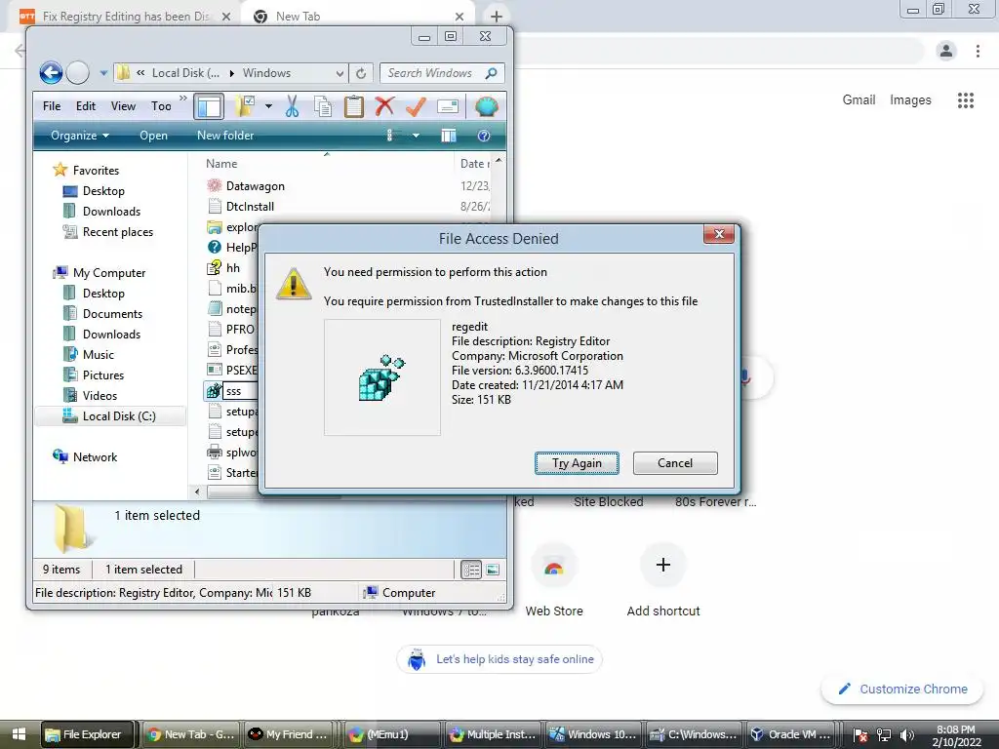The height and width of the screenshot is (749, 999).
Task: Click Open in the command bar
Action: [x=153, y=136]
